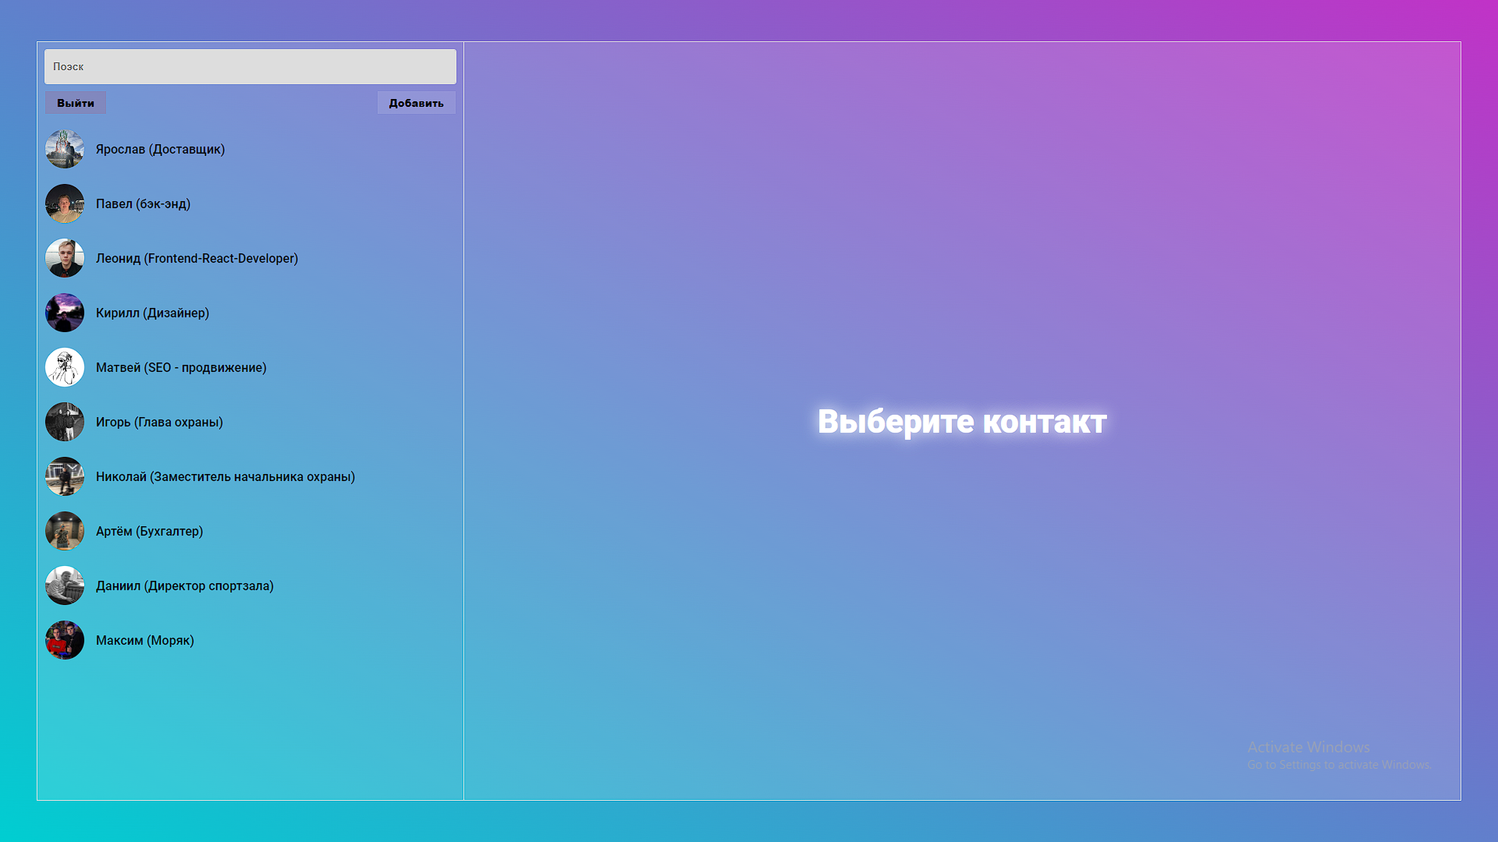Click Игорь (Глава охраны) avatar
Viewport: 1498px width, 842px height.
click(x=65, y=422)
